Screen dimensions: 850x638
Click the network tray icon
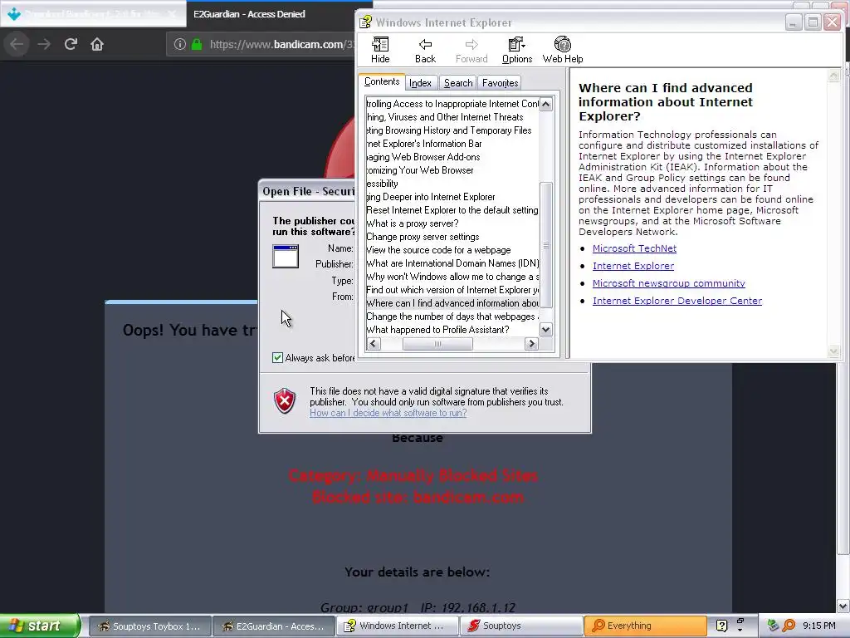click(773, 626)
